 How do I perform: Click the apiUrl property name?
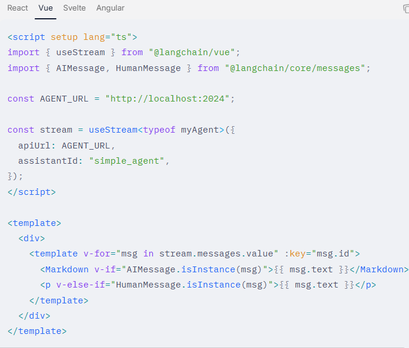34,146
